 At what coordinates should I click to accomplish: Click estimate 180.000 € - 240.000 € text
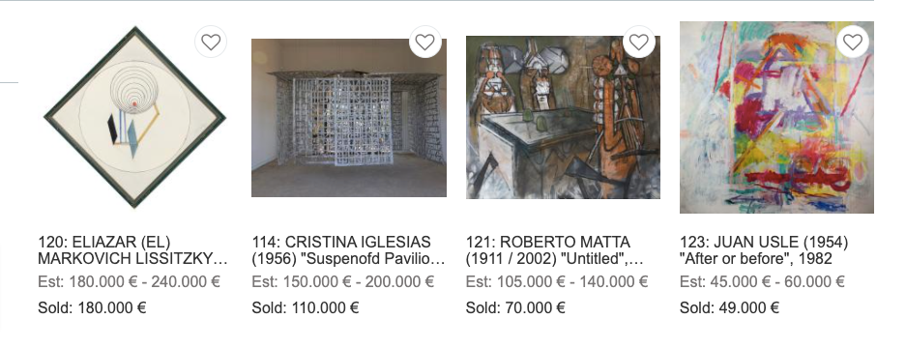pyautogui.click(x=129, y=282)
